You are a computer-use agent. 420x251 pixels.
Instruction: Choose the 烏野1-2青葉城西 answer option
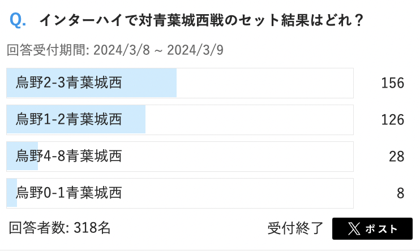tap(69, 119)
